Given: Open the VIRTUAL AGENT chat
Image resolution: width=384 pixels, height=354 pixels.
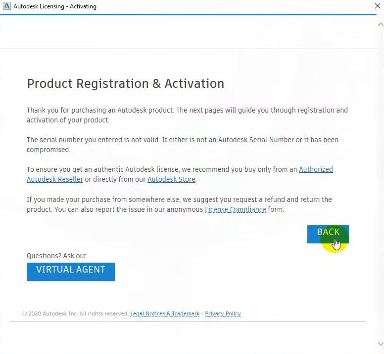Looking at the screenshot, I should point(71,271).
